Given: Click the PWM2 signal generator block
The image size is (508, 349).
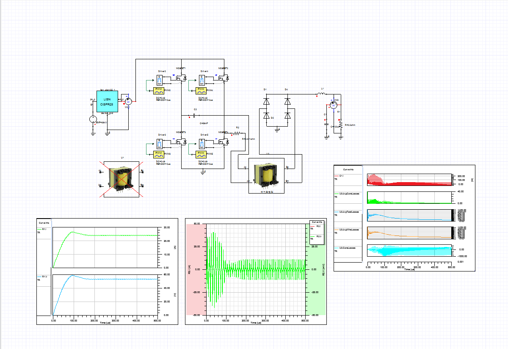Looking at the screenshot, I should click(159, 90).
